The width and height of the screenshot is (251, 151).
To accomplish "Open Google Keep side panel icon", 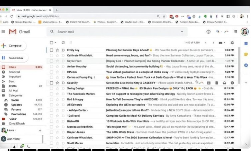I will [x=246, y=55].
